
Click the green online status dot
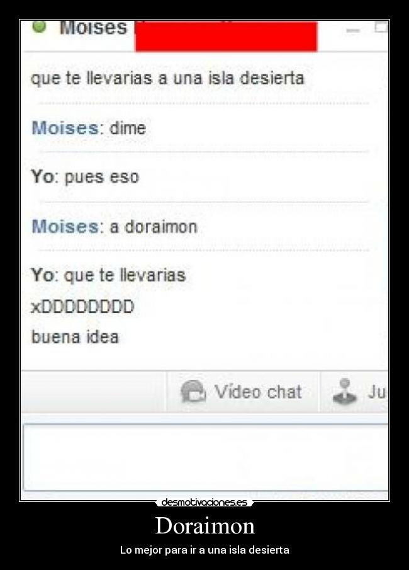[x=39, y=26]
